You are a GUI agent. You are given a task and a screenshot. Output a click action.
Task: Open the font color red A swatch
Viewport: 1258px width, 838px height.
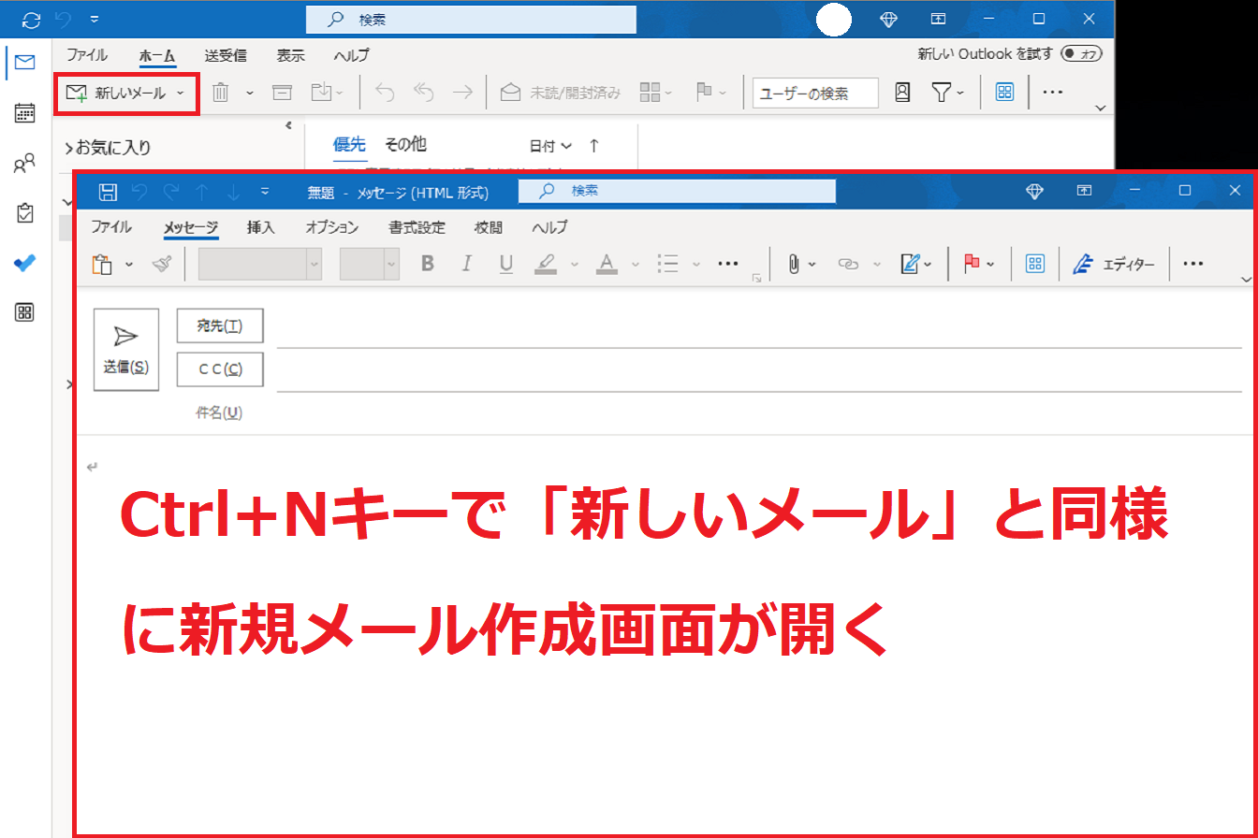[607, 265]
